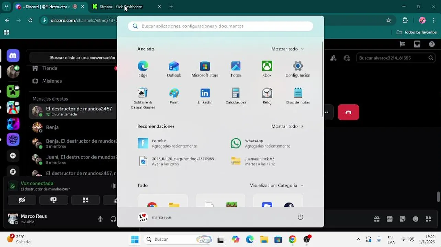
Task: Click the Windows Start button
Action: click(x=135, y=239)
